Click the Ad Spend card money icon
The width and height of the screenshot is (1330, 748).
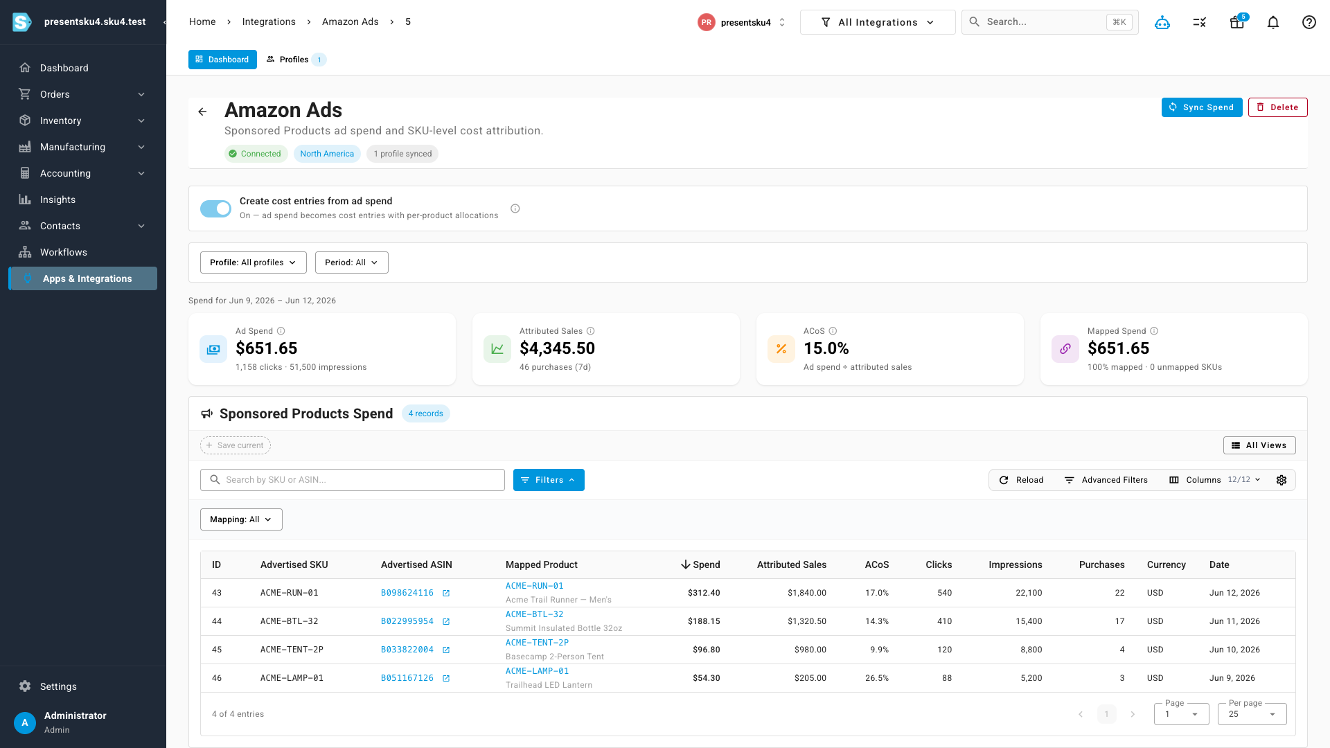213,349
